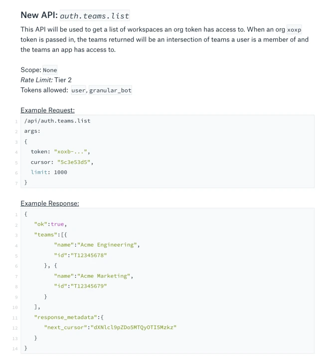
Task: Click the team id T12345679
Action: point(89,286)
